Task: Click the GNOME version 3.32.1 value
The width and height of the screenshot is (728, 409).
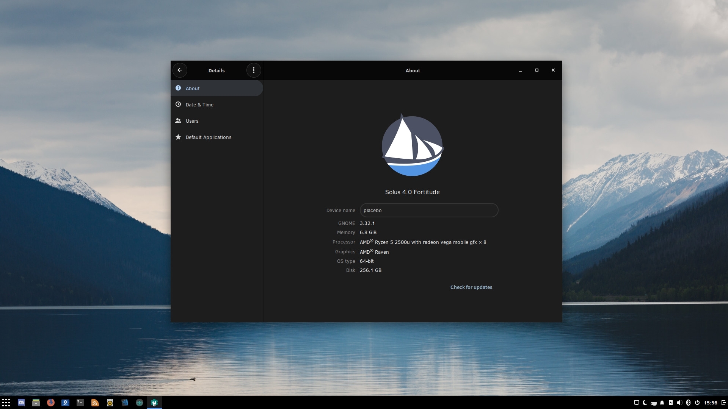Action: (x=367, y=223)
